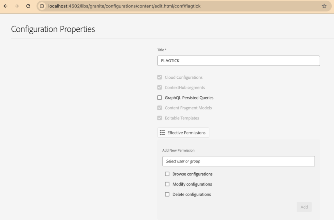Click the browser forward arrow
The height and width of the screenshot is (220, 334).
click(x=17, y=6)
